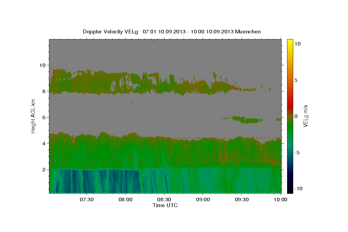This screenshot has height=232, width=348.
Task: Click the height tick label 4
Action: (44, 144)
